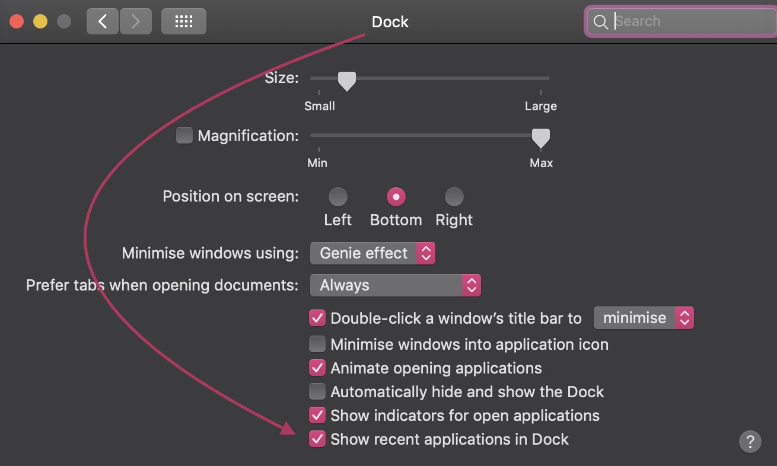Image resolution: width=777 pixels, height=466 pixels.
Task: Go forward with the right chevron button
Action: 136,21
